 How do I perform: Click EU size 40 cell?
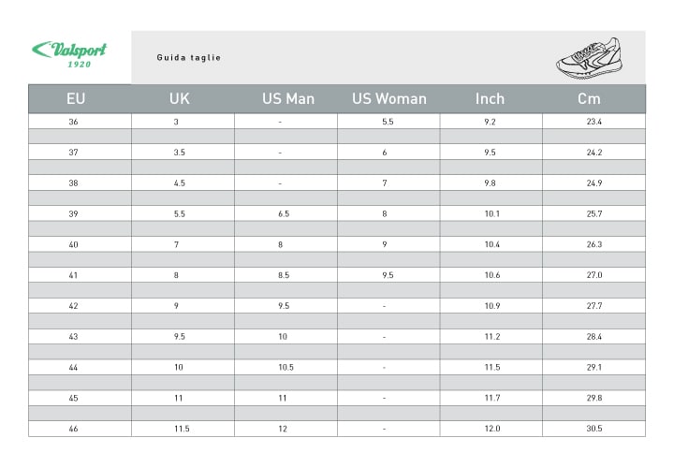pos(73,244)
